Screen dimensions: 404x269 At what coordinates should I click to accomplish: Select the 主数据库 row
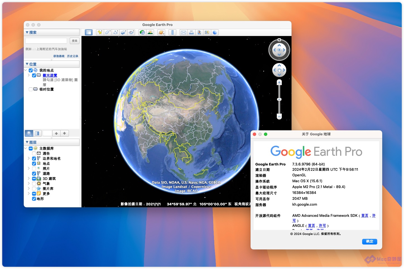(x=47, y=148)
